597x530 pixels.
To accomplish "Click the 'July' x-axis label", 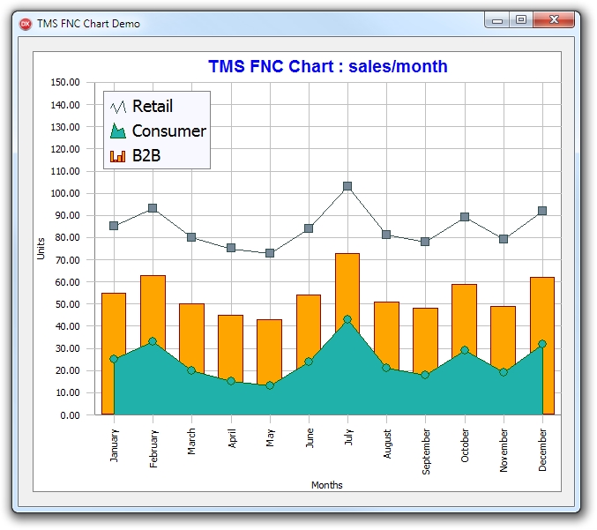I will click(x=348, y=437).
